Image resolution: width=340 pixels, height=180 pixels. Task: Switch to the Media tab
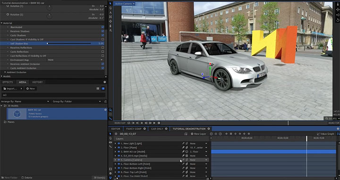coord(22,82)
